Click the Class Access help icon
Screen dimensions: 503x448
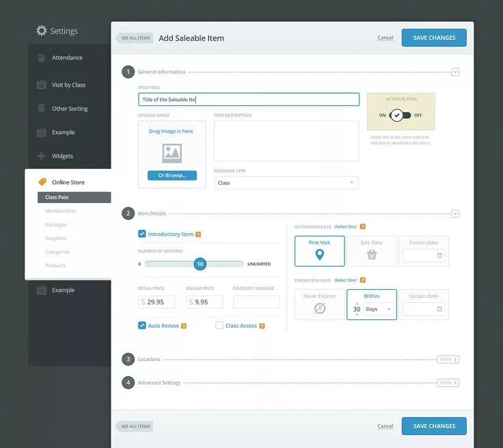(x=262, y=326)
